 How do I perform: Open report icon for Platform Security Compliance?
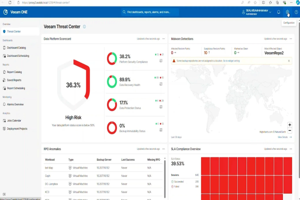161,61
